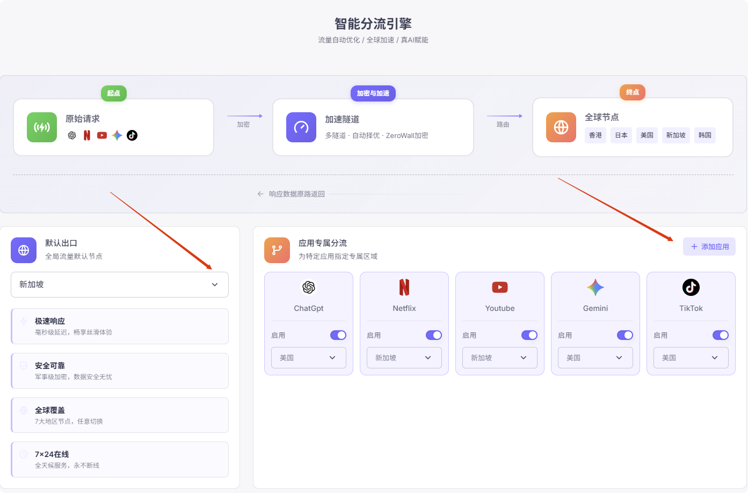Viewport: 748px width, 493px height.
Task: Click the shield icon beside 安全可靠
Action: point(24,366)
